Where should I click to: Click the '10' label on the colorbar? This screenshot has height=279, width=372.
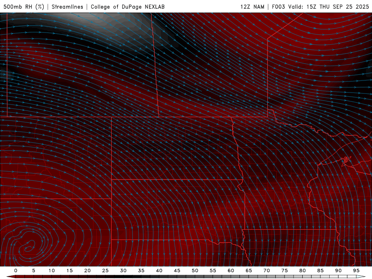(x=52, y=271)
